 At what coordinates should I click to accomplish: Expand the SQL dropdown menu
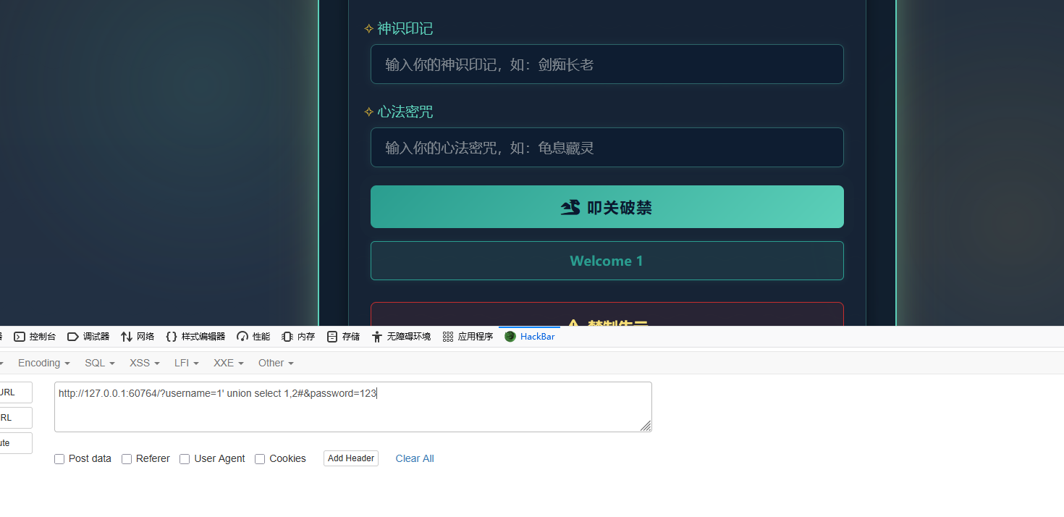99,363
